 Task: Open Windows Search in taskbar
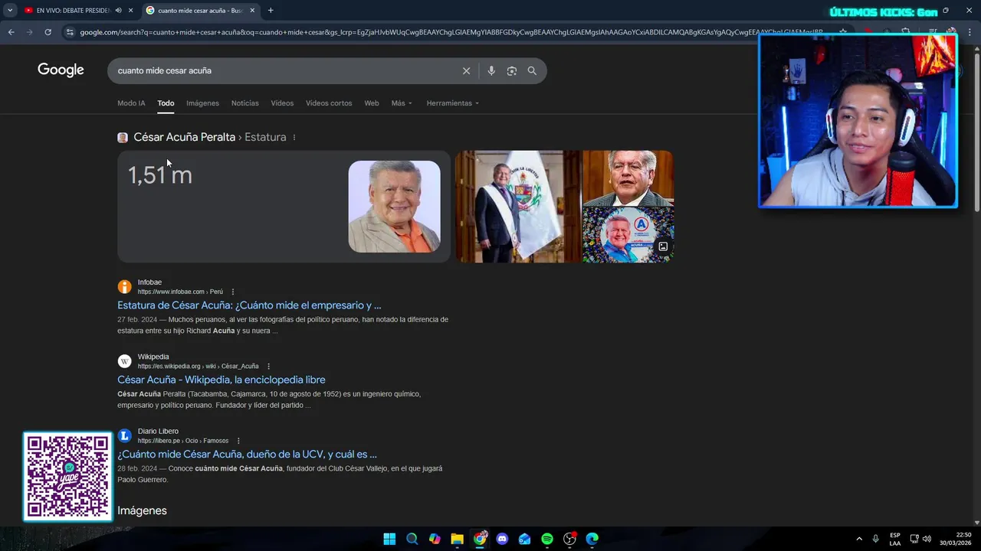coord(412,539)
